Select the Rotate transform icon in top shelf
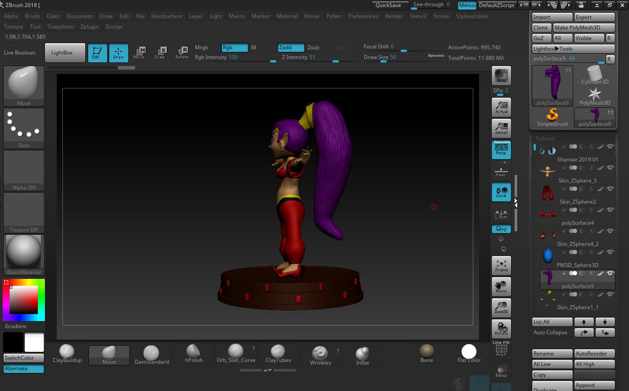629x391 pixels. point(182,53)
